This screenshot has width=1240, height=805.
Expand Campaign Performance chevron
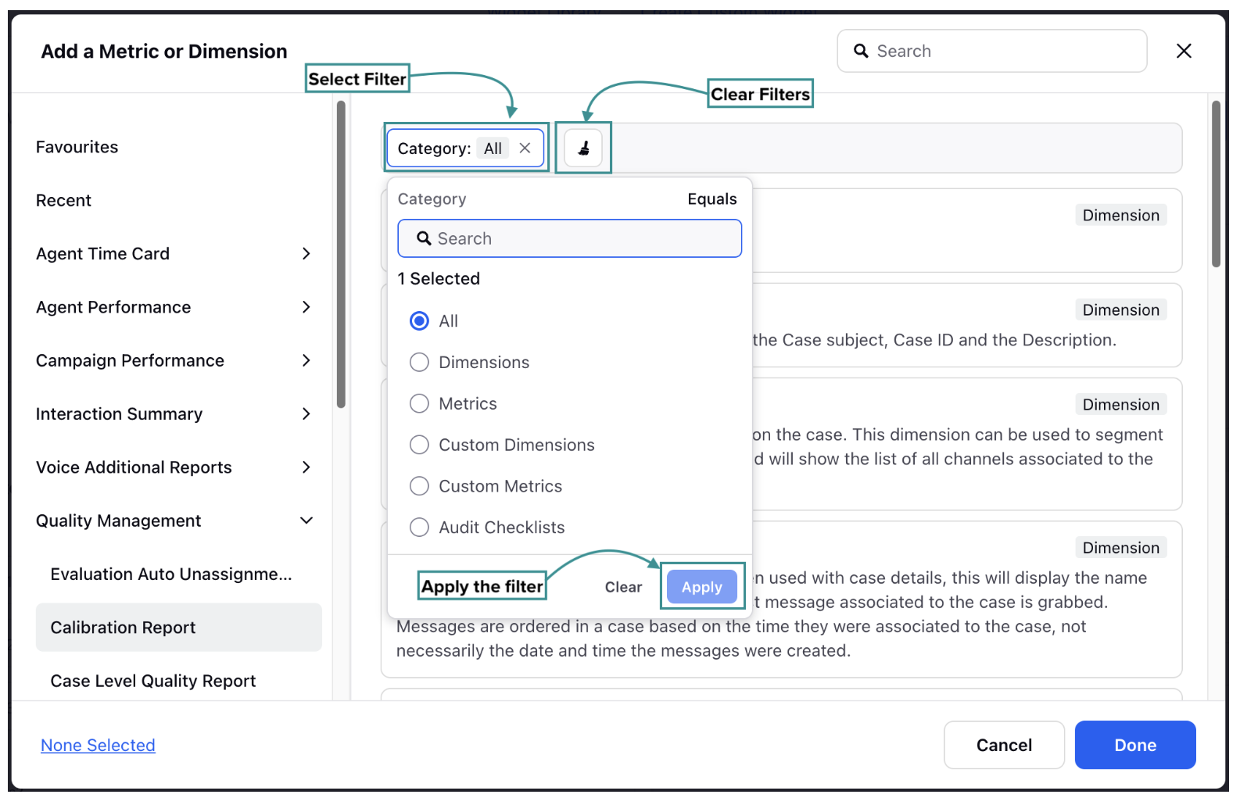tap(306, 360)
